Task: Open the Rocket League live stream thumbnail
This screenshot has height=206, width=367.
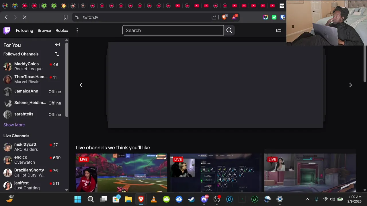Action: pyautogui.click(x=121, y=173)
